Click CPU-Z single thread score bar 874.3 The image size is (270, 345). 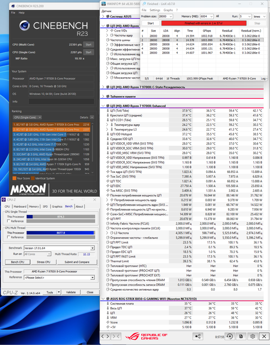[61, 216]
